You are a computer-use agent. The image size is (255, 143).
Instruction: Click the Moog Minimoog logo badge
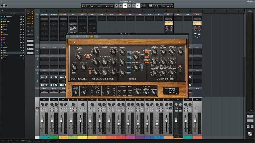(x=171, y=90)
